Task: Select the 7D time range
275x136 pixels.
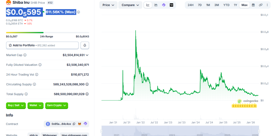Action: 200,5
